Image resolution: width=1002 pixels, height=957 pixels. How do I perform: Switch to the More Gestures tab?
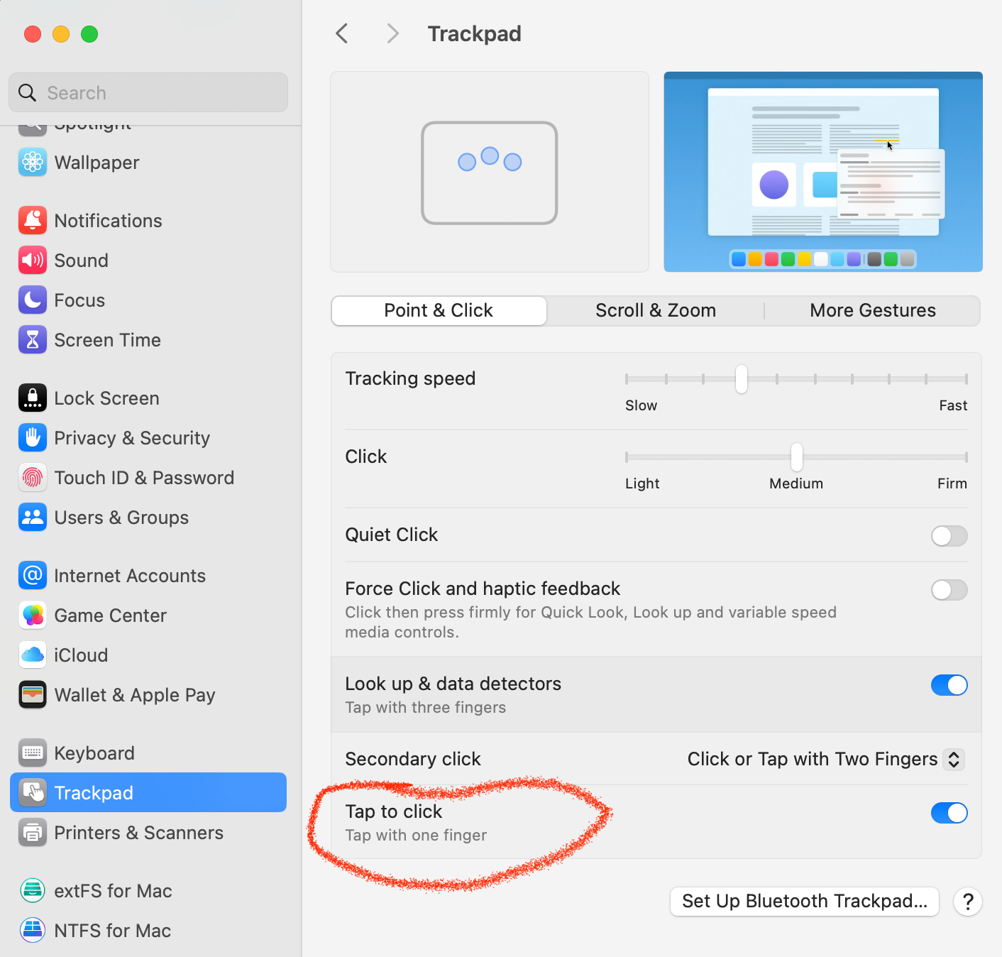click(x=873, y=310)
